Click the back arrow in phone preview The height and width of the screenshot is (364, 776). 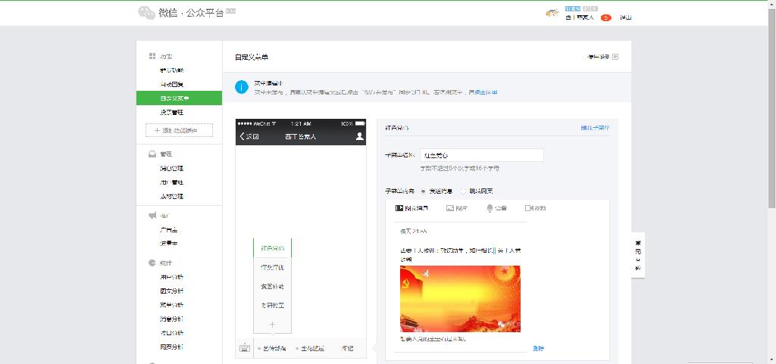(242, 136)
